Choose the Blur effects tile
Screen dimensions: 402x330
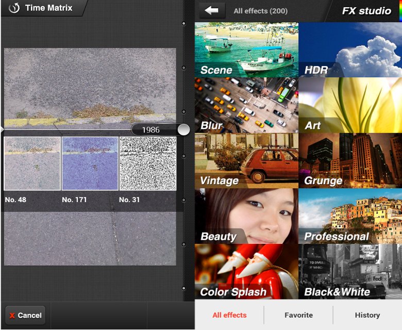(x=246, y=105)
